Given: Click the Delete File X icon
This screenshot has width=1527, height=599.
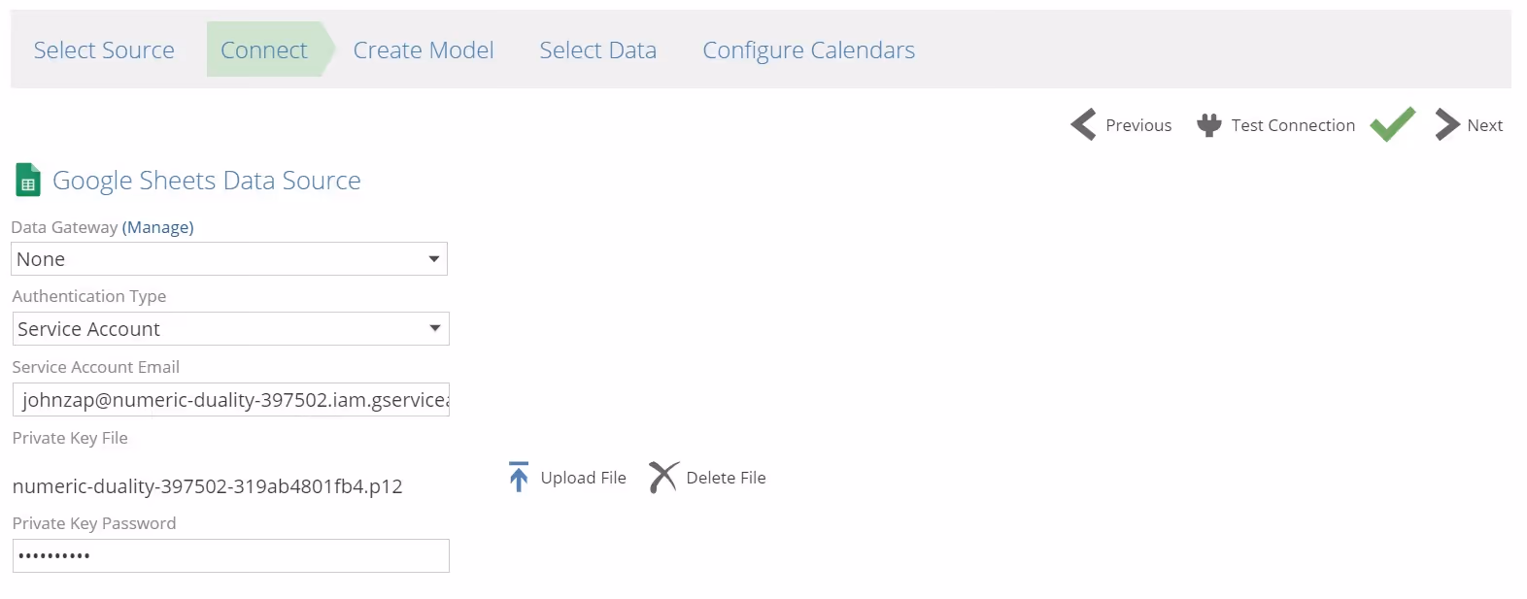Looking at the screenshot, I should [x=663, y=477].
